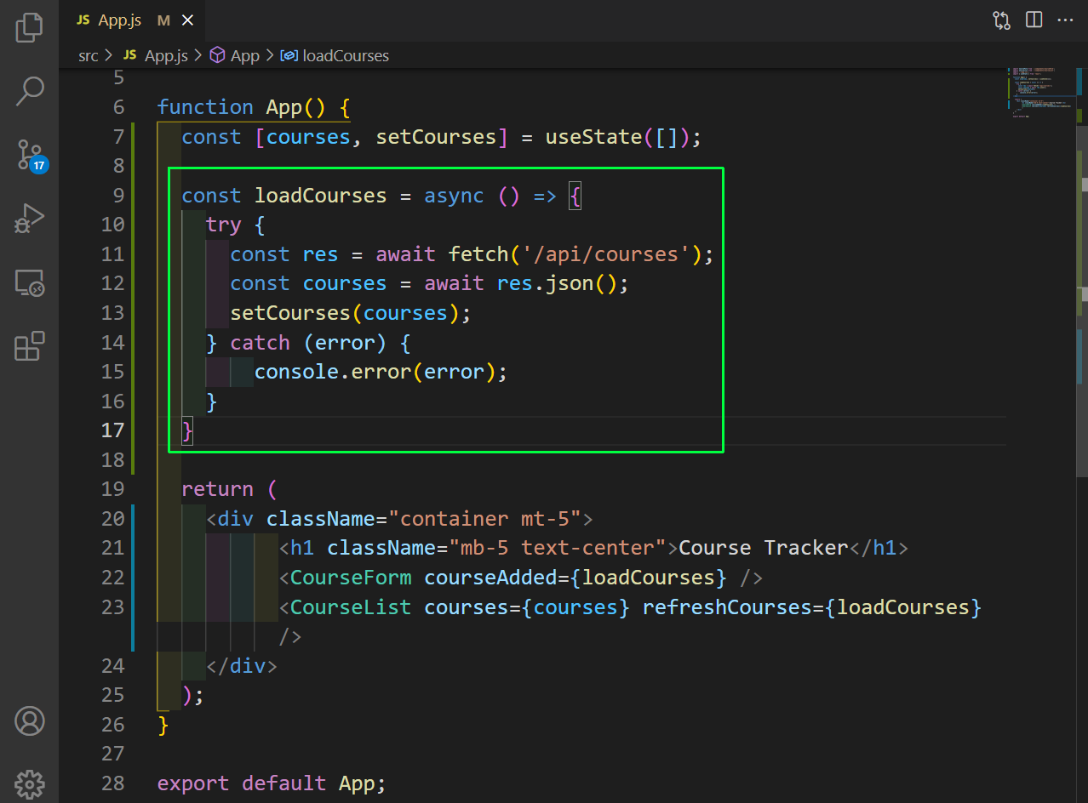The height and width of the screenshot is (803, 1088).
Task: Click the closing </div> tag on line 24
Action: tap(242, 665)
